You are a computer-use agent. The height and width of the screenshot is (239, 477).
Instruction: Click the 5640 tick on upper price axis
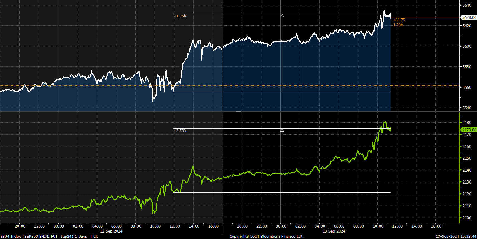tap(467, 5)
